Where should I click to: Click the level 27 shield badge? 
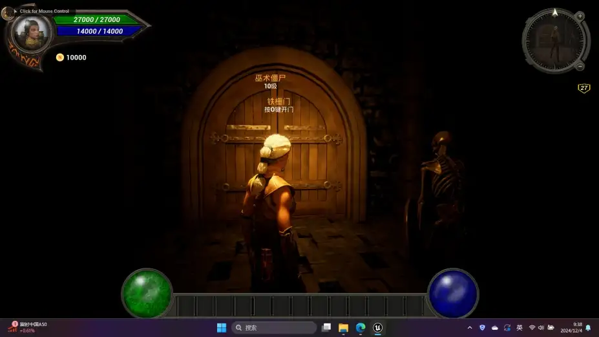[x=583, y=88]
